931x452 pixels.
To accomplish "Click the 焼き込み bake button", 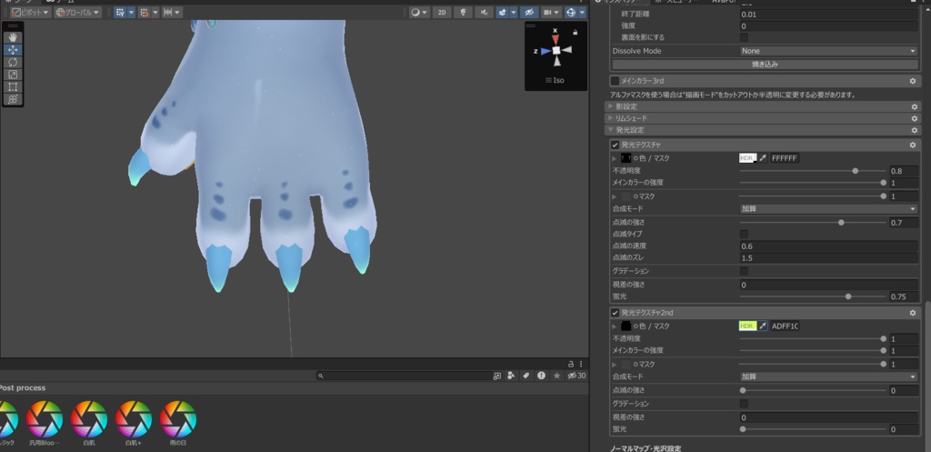I will pos(765,65).
